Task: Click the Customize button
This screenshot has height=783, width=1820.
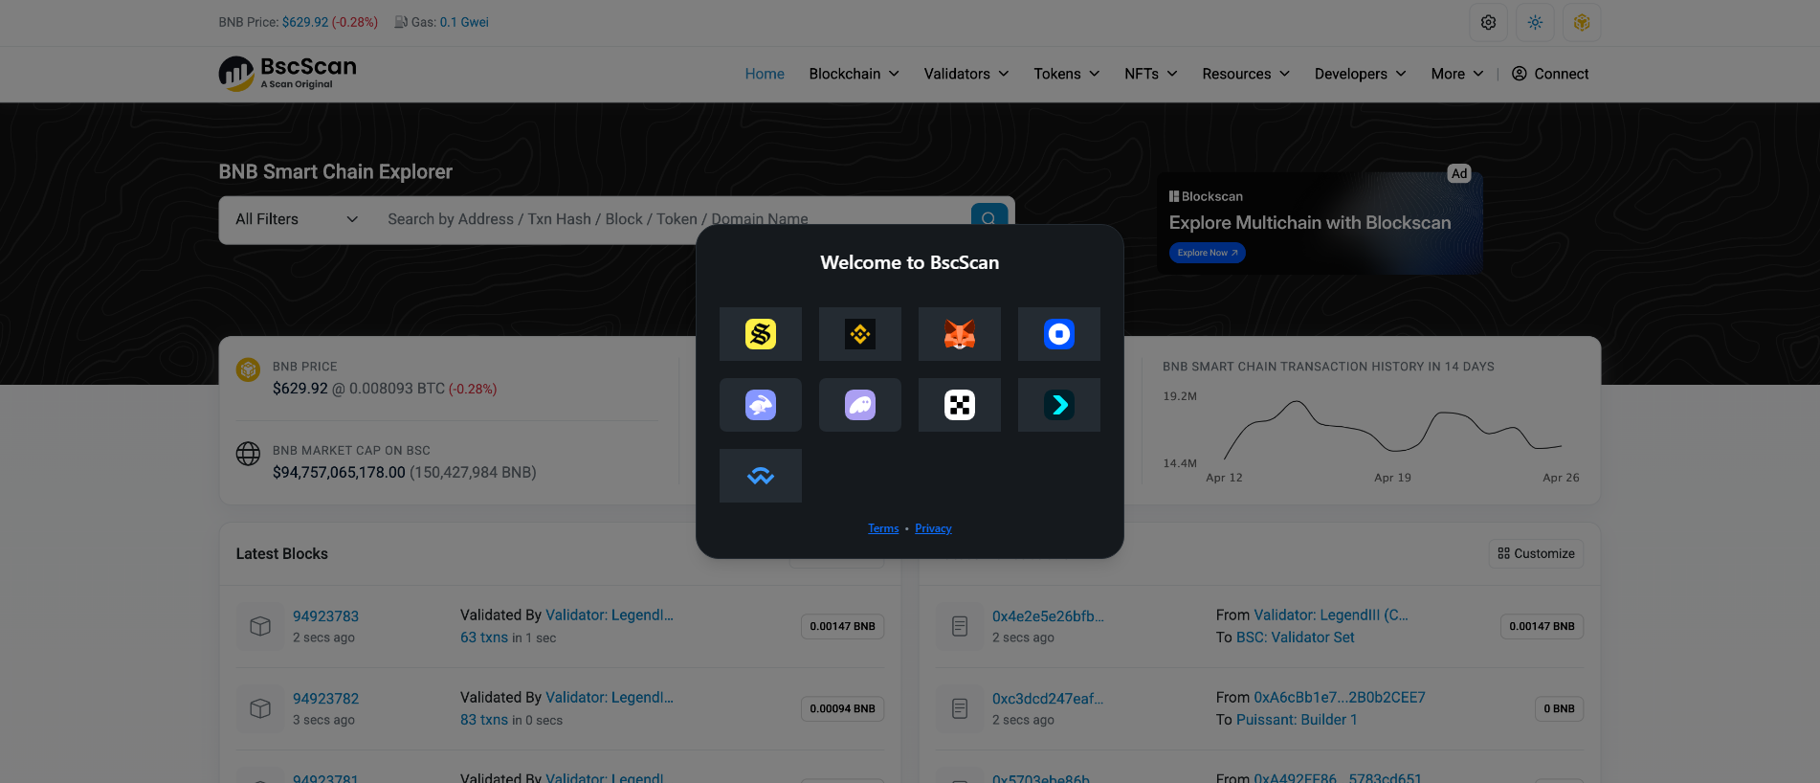Action: pos(1536,553)
